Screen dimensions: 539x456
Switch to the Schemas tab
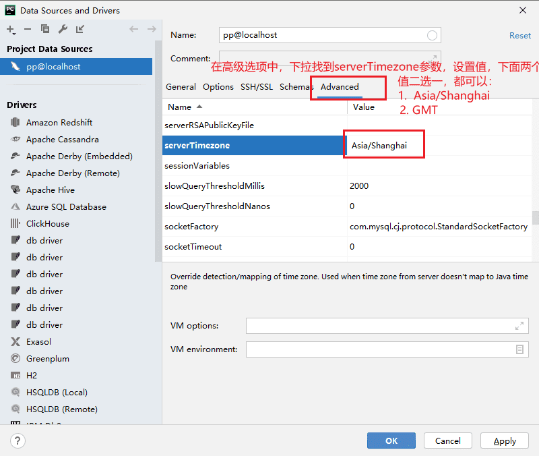[296, 87]
